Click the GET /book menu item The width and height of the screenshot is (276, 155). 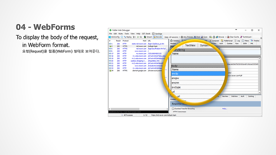146,34
